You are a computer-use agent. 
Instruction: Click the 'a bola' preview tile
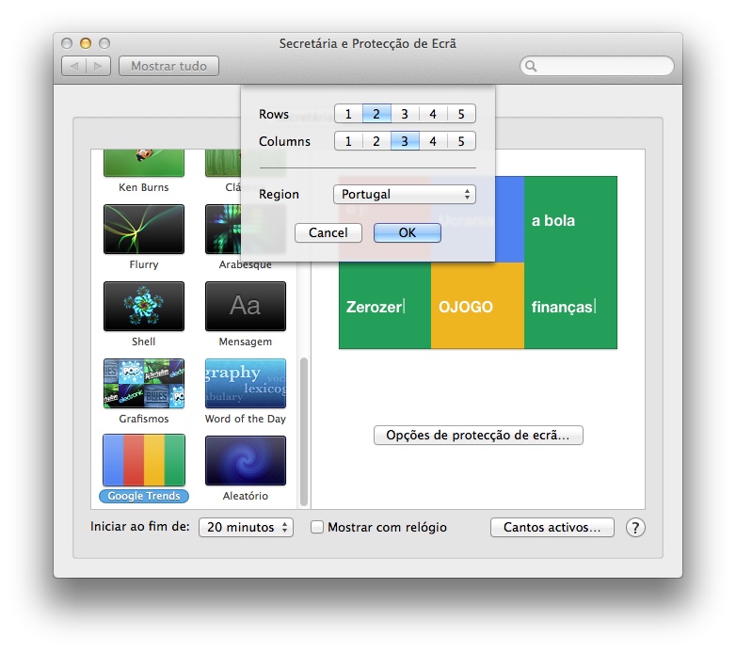[570, 219]
